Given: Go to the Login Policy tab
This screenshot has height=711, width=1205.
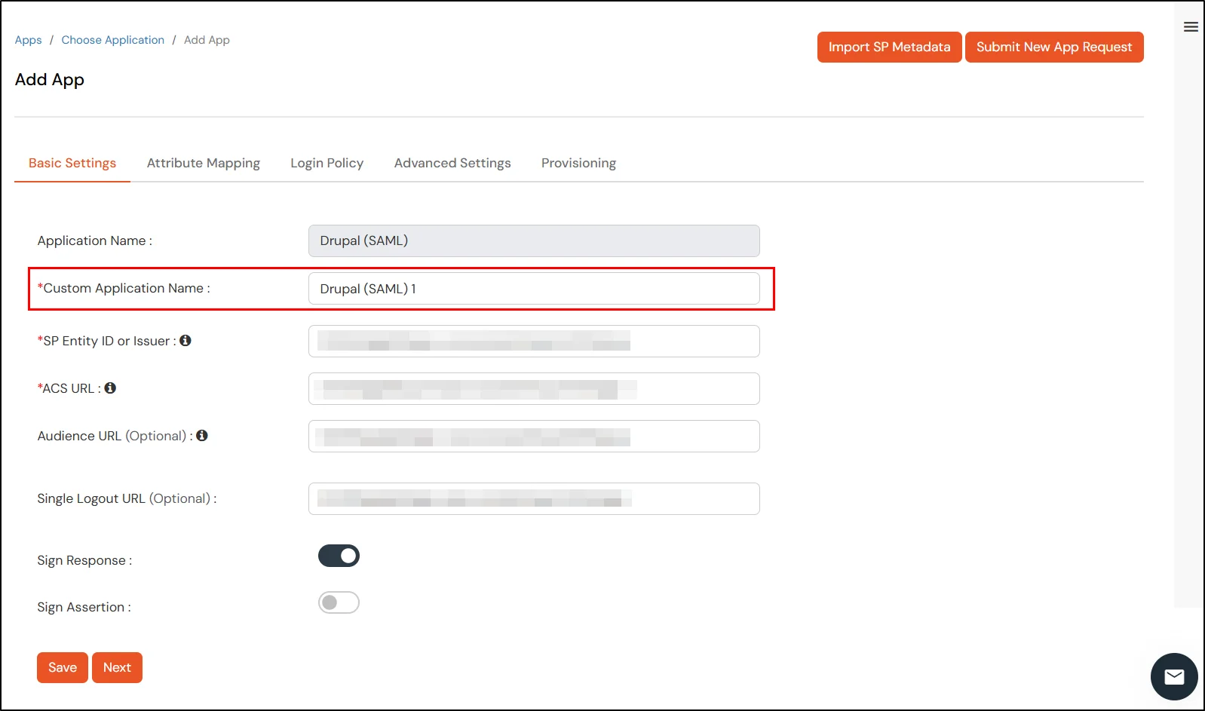Looking at the screenshot, I should pos(327,163).
